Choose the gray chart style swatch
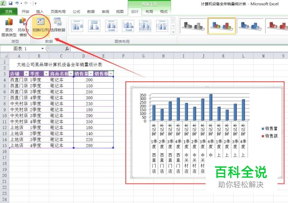This screenshot has width=288, height=203. click(x=193, y=26)
